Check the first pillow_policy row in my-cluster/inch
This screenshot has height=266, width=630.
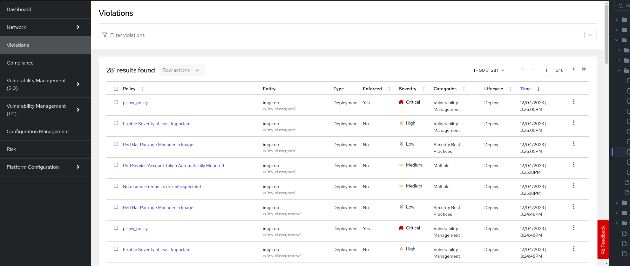click(116, 102)
